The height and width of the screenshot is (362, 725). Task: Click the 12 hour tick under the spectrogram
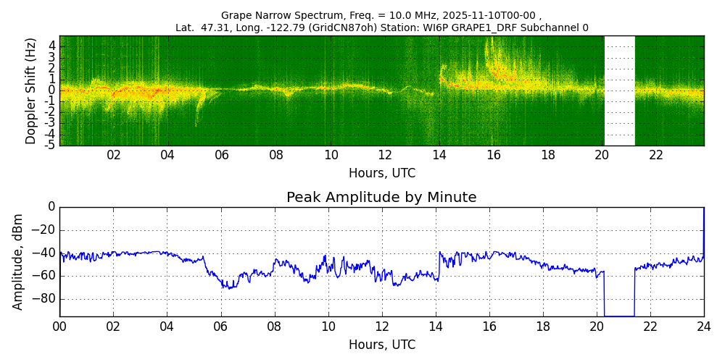pyautogui.click(x=385, y=155)
